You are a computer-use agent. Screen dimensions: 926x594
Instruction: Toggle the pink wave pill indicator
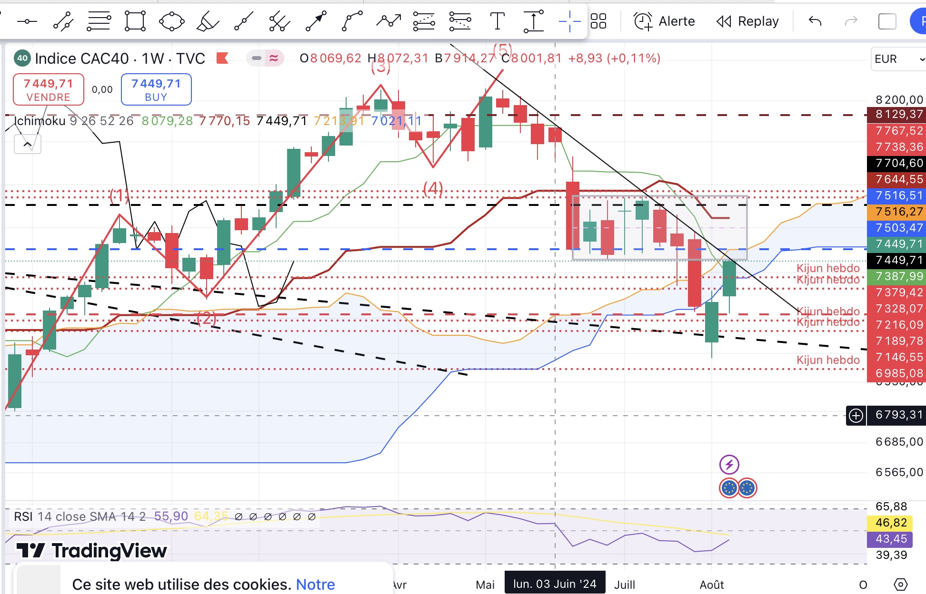click(274, 58)
